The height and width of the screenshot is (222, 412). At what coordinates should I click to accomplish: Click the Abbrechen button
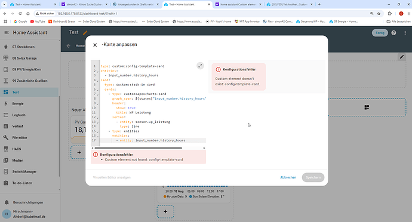pyautogui.click(x=288, y=177)
